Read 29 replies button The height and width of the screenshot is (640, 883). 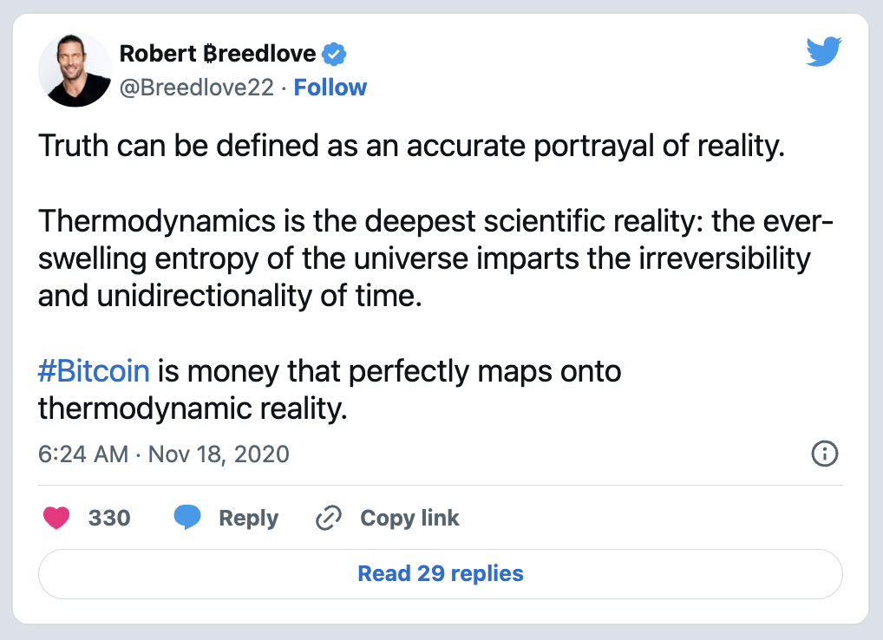click(x=441, y=573)
